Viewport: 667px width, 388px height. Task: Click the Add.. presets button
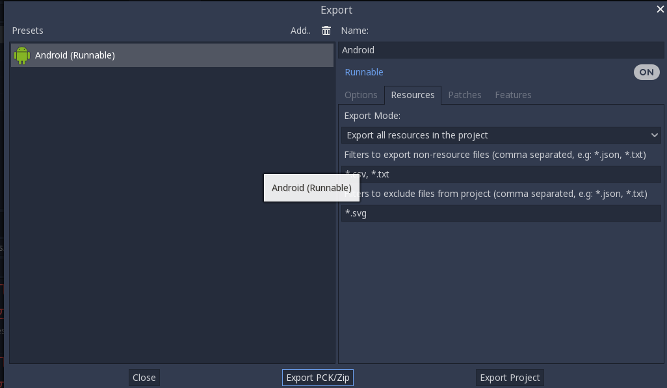point(300,31)
